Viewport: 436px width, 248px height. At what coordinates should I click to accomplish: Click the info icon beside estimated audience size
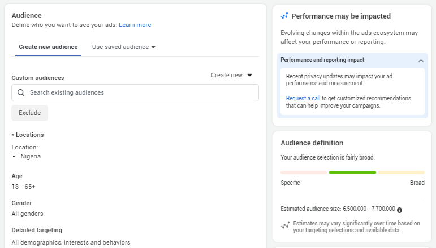click(x=400, y=210)
